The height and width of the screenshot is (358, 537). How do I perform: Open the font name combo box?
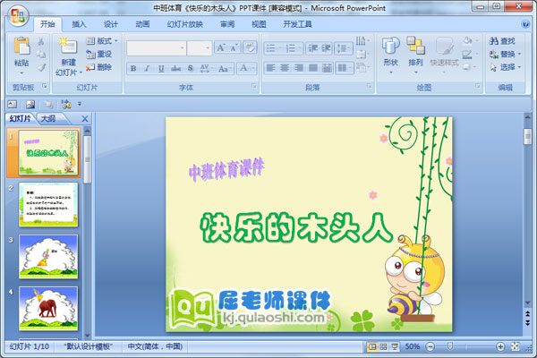point(157,48)
